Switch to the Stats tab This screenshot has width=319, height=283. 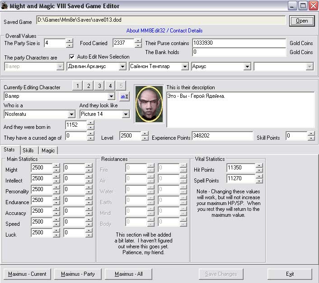[x=9, y=150]
